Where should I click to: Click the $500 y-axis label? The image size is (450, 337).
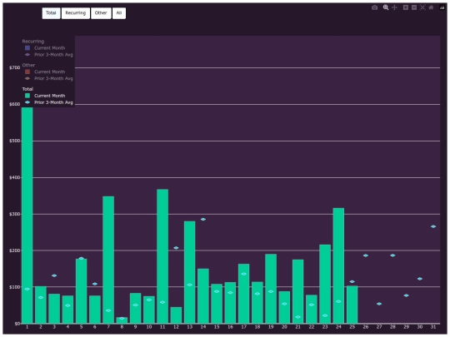(15, 141)
